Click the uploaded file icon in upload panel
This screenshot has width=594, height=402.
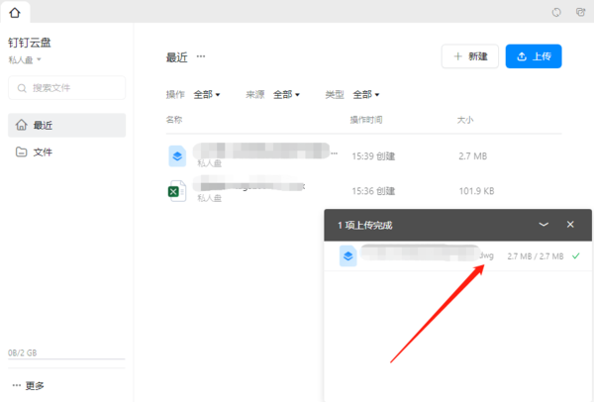point(347,255)
